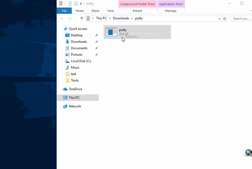This screenshot has height=169, width=252.
Task: Click Downloads in the breadcrumb path
Action: click(x=121, y=18)
